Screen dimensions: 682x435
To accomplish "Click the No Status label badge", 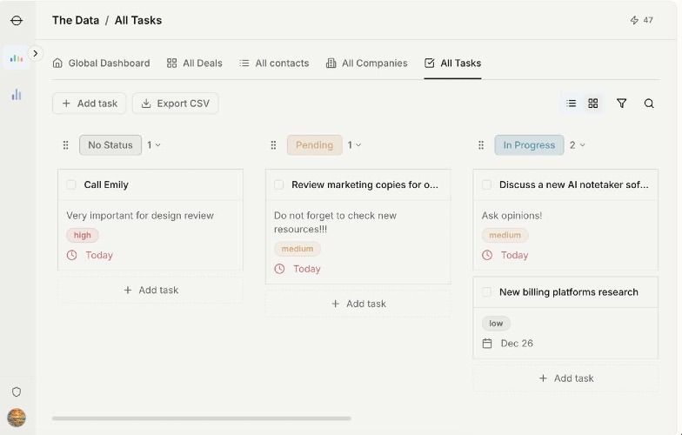I will tap(110, 144).
